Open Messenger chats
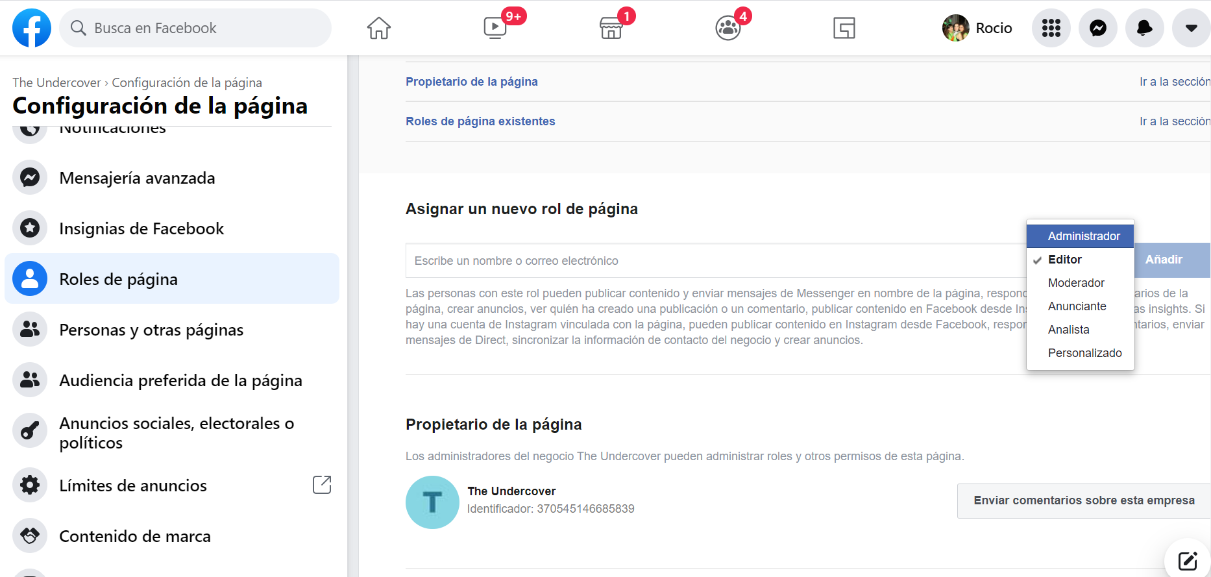This screenshot has width=1211, height=577. [x=1098, y=28]
